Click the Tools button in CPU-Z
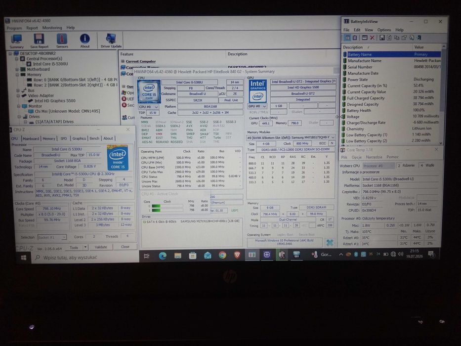The height and width of the screenshot is (346, 461). tap(74, 248)
